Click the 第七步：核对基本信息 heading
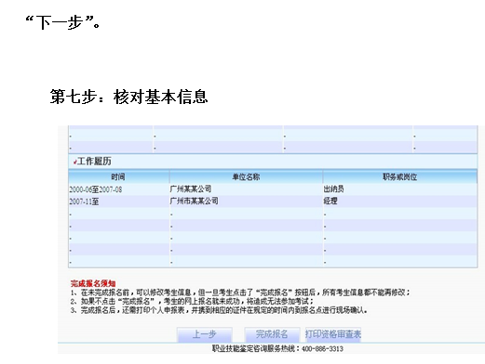This screenshot has height=364, width=485. [128, 97]
